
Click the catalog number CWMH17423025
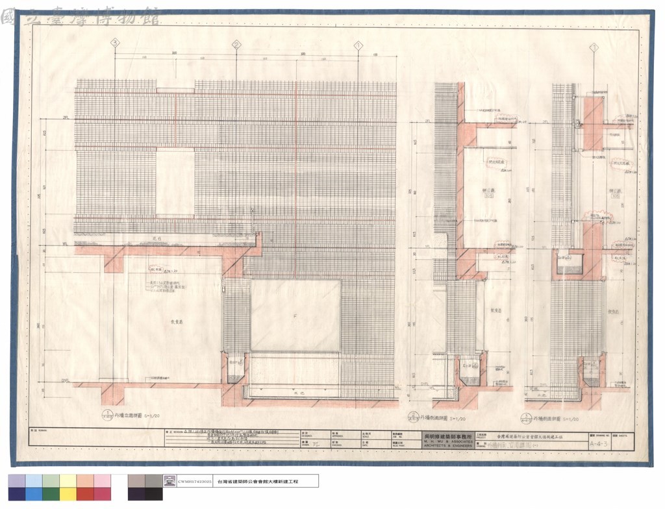[194, 482]
